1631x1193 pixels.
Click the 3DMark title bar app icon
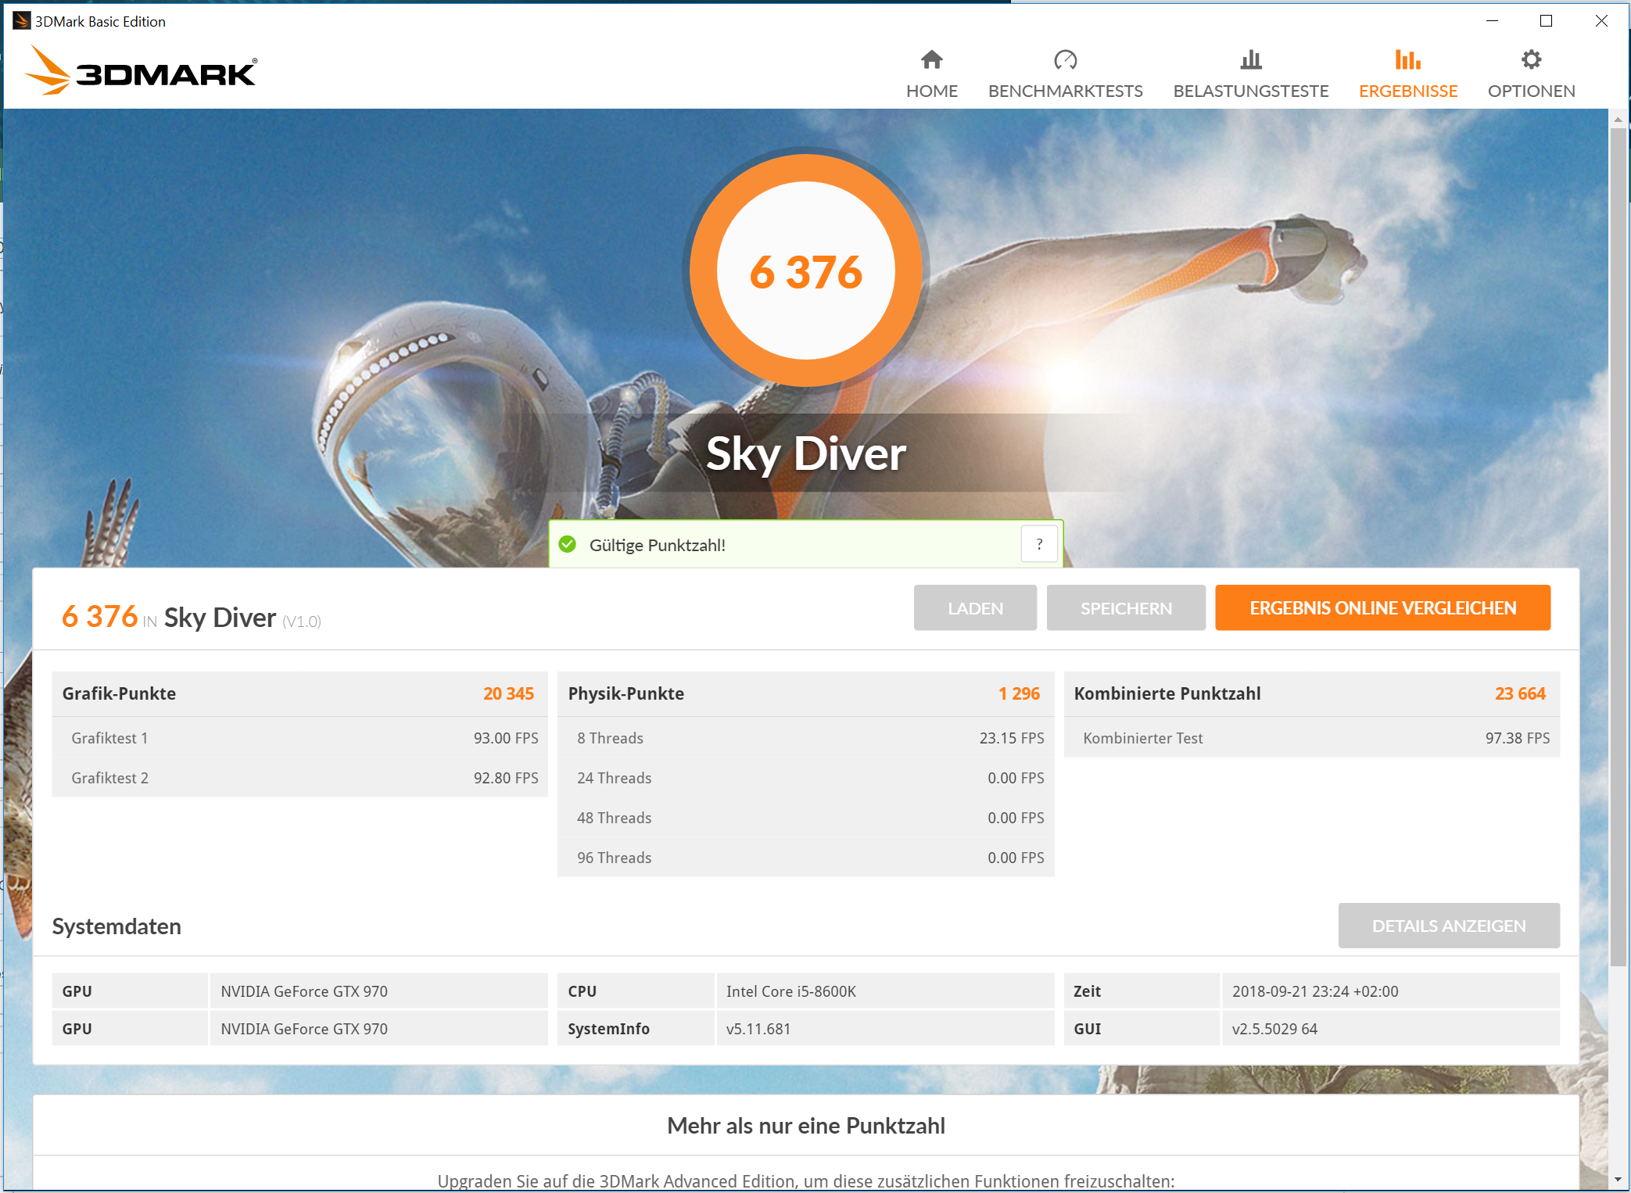(21, 21)
